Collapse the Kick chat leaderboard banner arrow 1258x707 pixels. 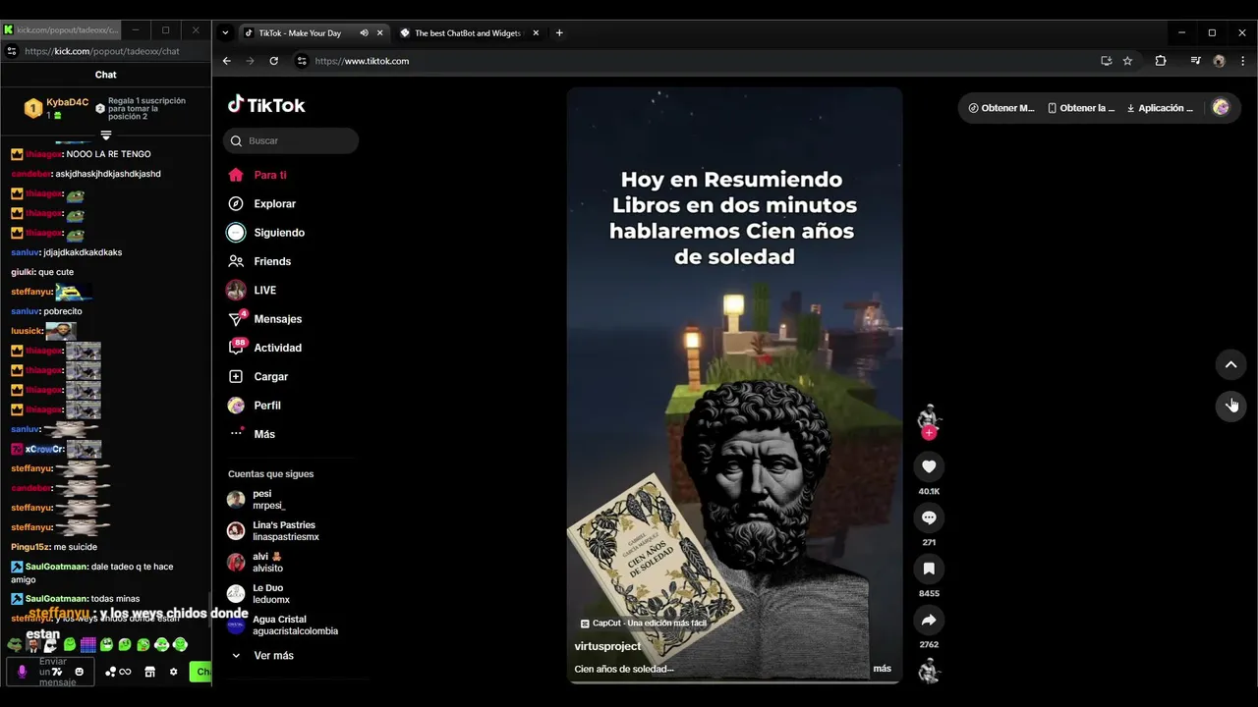point(106,135)
